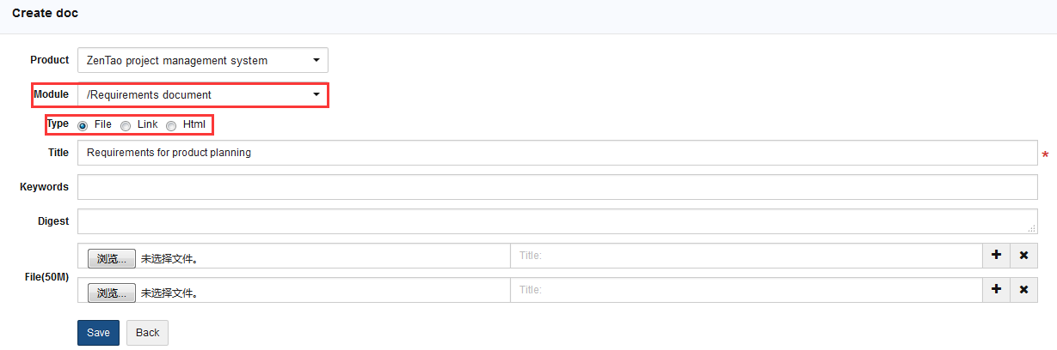Click the plus icon in first file row

coord(996,255)
